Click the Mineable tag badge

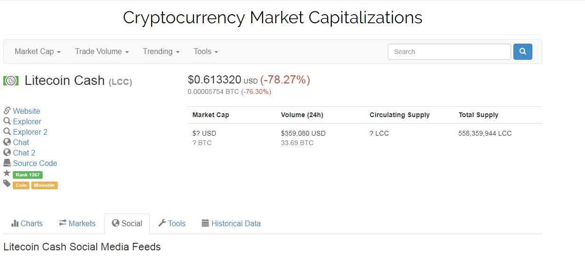pos(45,185)
